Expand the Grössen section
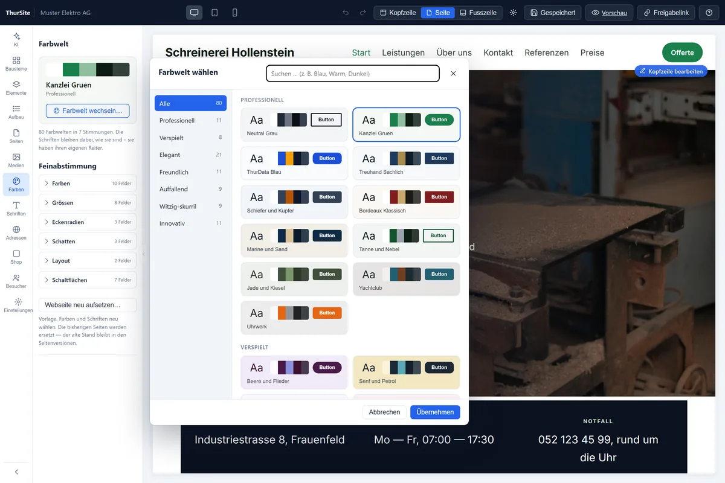The image size is (725, 483). pos(88,203)
